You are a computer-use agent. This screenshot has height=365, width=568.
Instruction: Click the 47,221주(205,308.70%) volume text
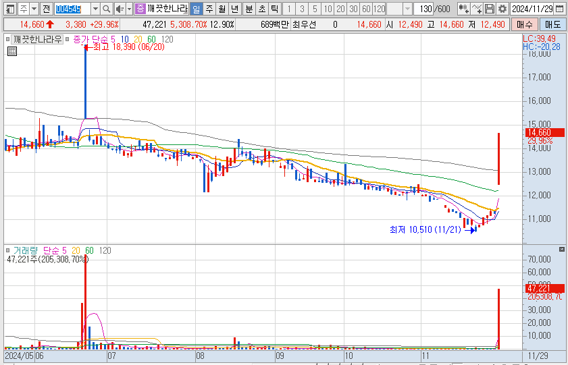pos(48,259)
